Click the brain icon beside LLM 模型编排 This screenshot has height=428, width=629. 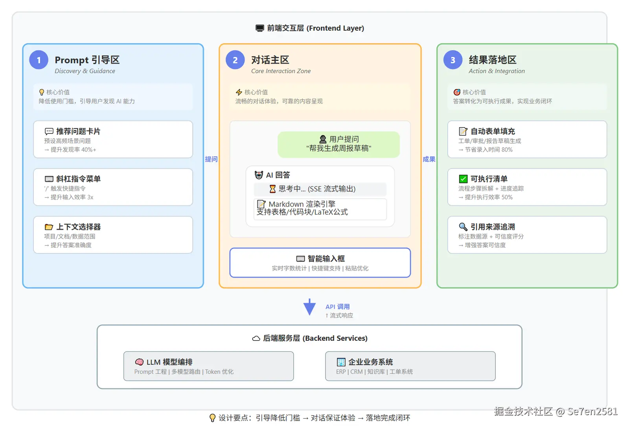click(x=139, y=362)
